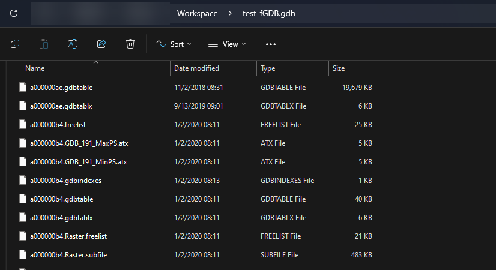Expand the breadcrumb chevron after Workspace
The width and height of the screenshot is (496, 270).
pyautogui.click(x=229, y=13)
